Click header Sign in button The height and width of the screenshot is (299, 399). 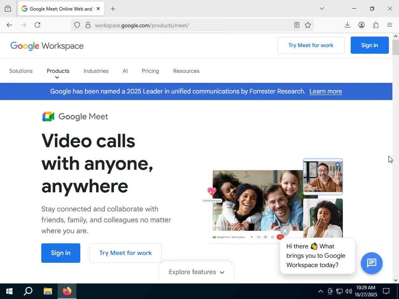[369, 45]
